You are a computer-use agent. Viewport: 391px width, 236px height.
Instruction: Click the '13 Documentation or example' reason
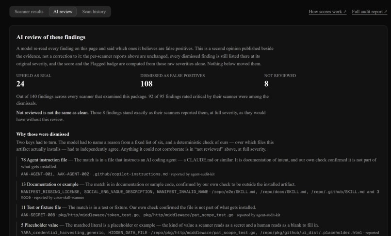point(49,184)
